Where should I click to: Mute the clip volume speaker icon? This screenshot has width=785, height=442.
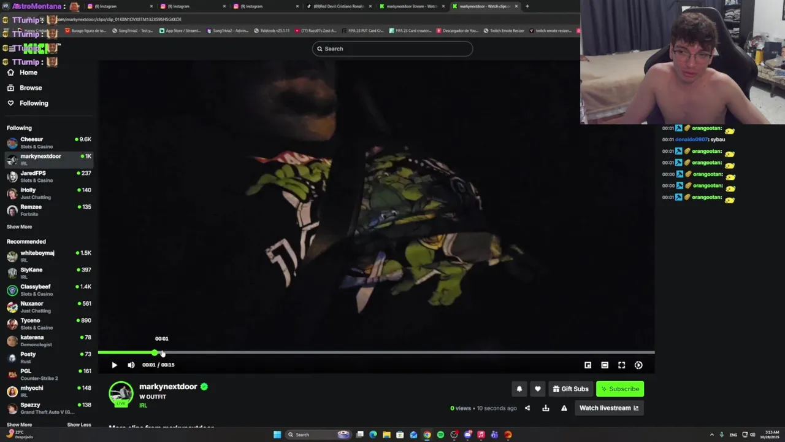tap(131, 365)
